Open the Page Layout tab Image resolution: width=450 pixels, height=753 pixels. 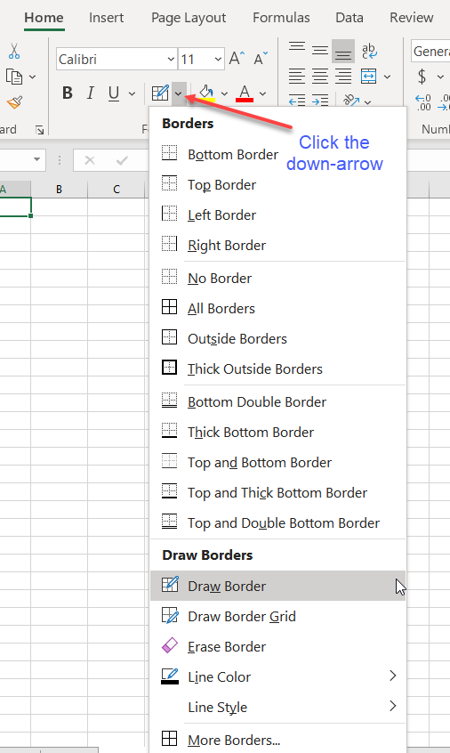(x=189, y=18)
